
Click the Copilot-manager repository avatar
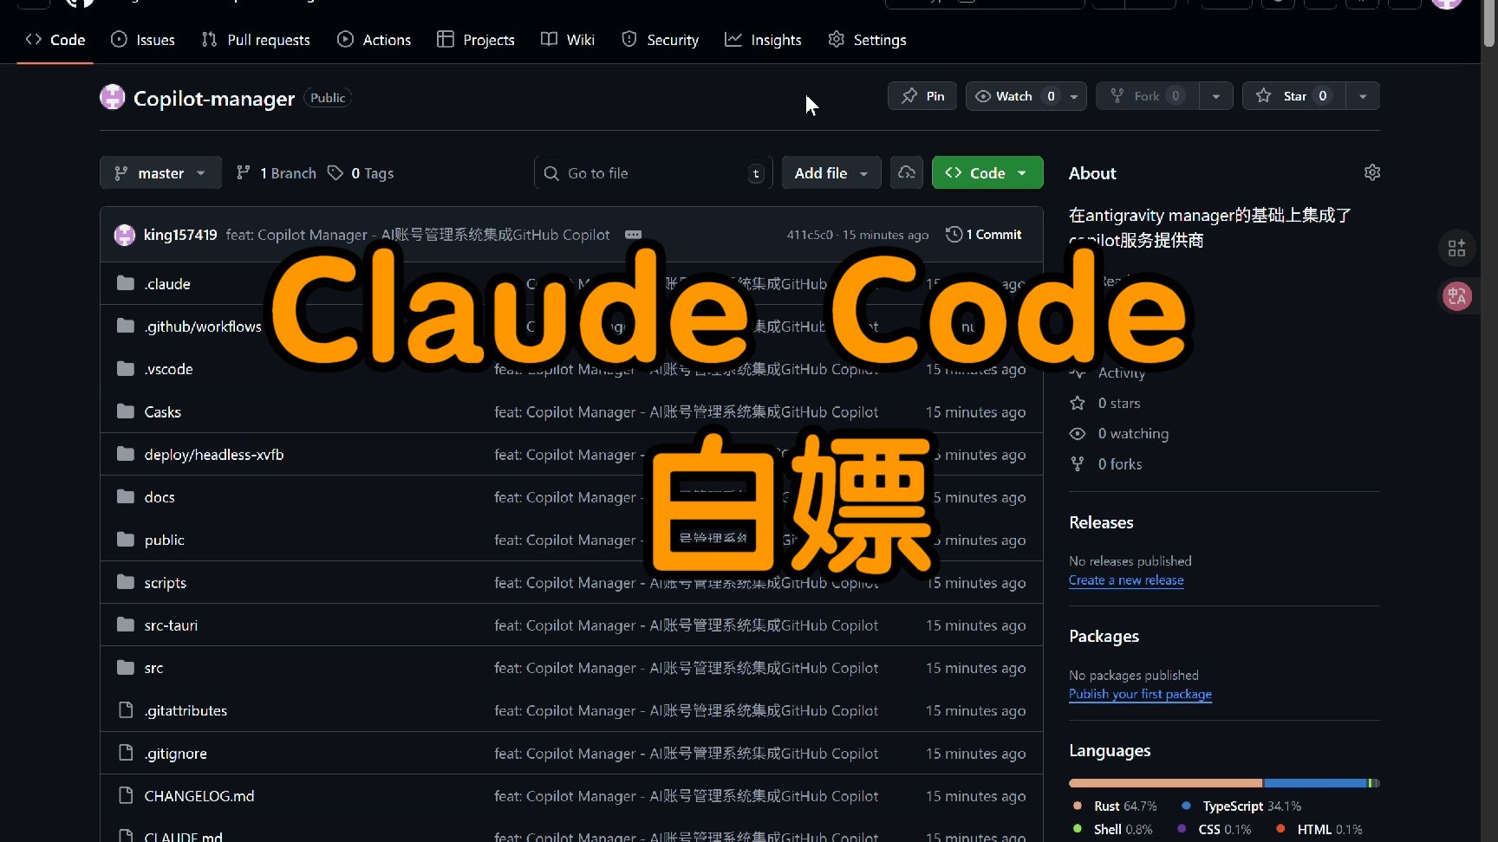pos(113,97)
